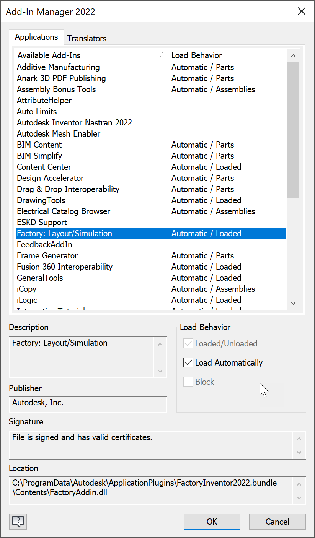The image size is (315, 538).
Task: Select Autodesk Inventor Nastran 2022 entry
Action: pyautogui.click(x=74, y=123)
